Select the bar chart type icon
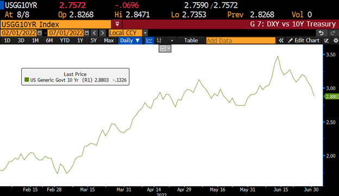Screen dimensions: 339x196 (x=159, y=41)
